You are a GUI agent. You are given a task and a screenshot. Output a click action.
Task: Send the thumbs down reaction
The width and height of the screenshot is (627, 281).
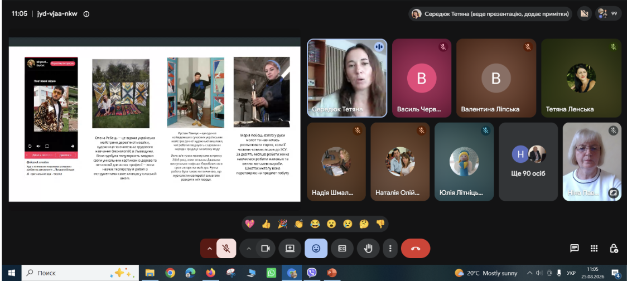click(380, 224)
